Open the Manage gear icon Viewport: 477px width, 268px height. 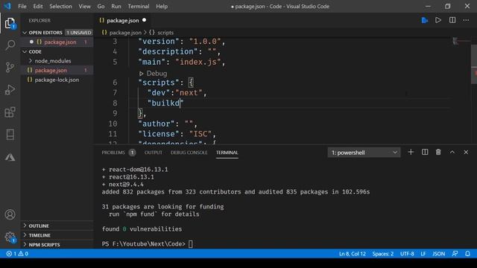(x=10, y=237)
